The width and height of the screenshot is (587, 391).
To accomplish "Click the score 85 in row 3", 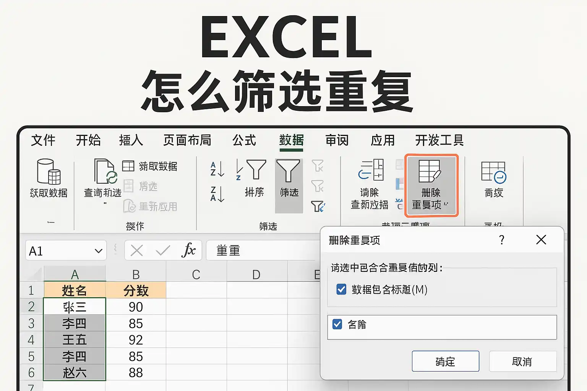I will (136, 323).
